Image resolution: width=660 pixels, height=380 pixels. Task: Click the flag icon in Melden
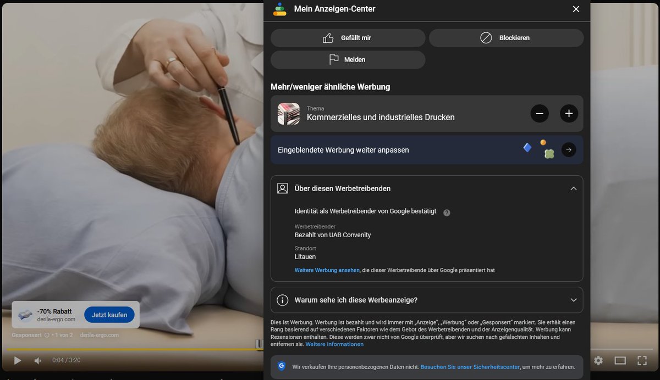(x=334, y=59)
